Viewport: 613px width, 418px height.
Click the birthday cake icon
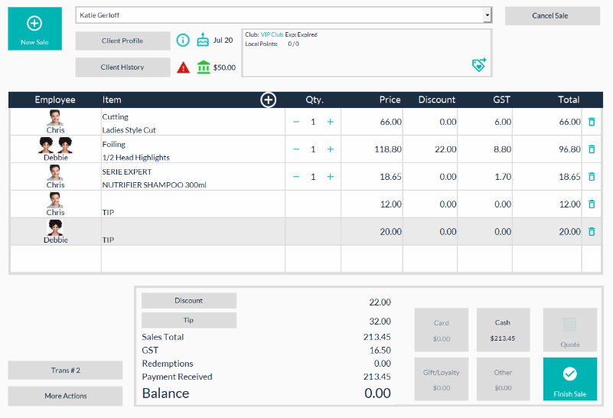[x=203, y=41]
